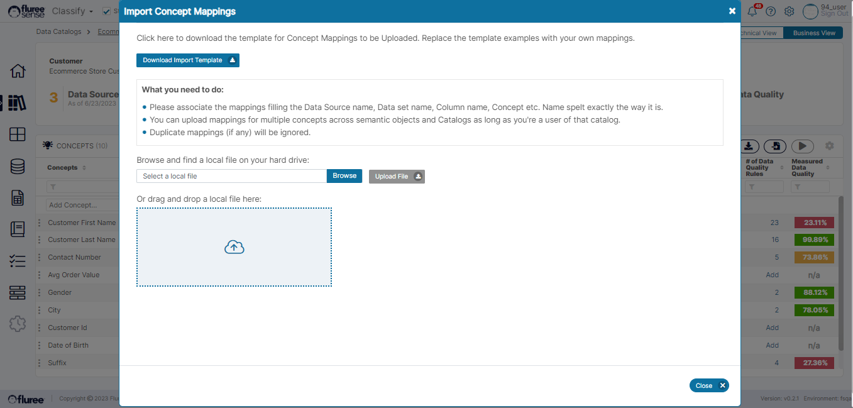The width and height of the screenshot is (853, 408).
Task: Click the Select a local file field
Action: coord(231,176)
